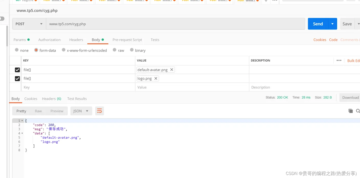Screen dimensions: 360x178
Task: Open the Cookies link
Action: coord(320,40)
